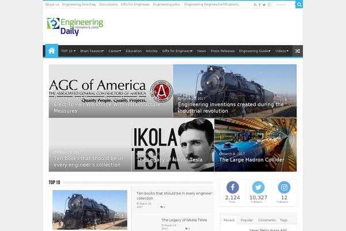Open Engineering inventions industrial revolution article
Image resolution: width=346 pixels, height=231 pixels.
pos(235,91)
